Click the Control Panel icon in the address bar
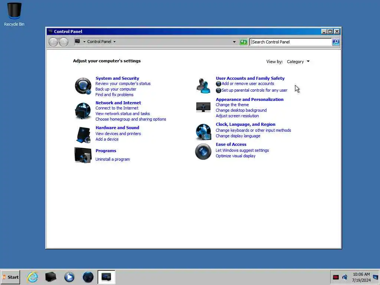380x285 pixels. (x=78, y=42)
